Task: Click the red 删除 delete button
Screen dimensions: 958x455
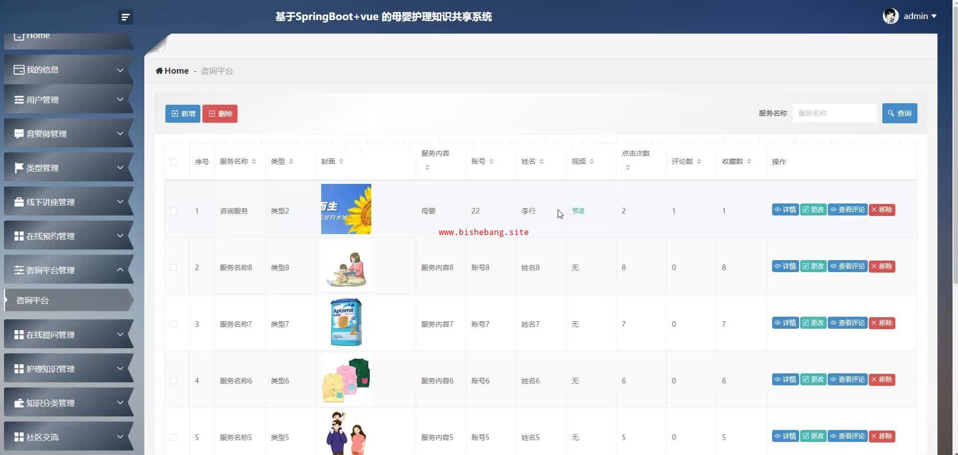Action: [220, 114]
